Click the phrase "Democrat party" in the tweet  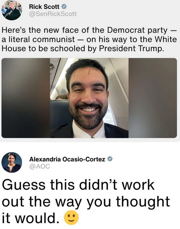click(138, 30)
